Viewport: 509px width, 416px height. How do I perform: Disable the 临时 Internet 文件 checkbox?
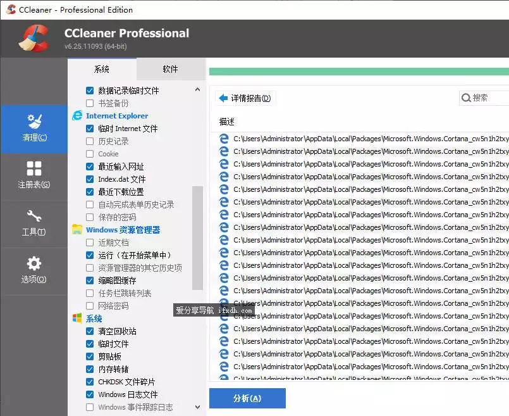(89, 129)
